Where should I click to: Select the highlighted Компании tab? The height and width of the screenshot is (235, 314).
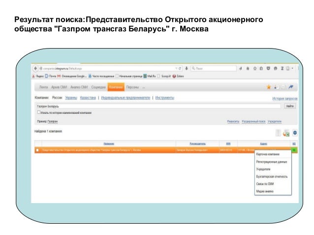coord(116,87)
